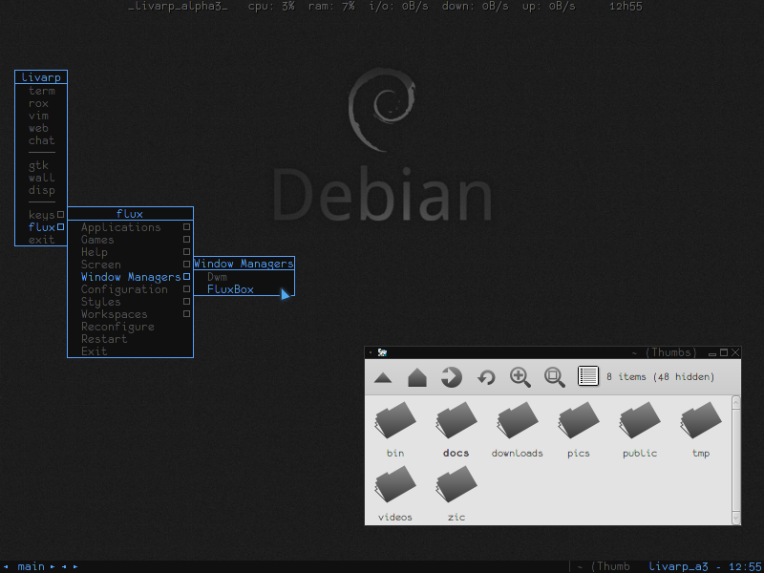Open the tmp folder
Viewport: 764px width, 573px height.
tap(701, 431)
